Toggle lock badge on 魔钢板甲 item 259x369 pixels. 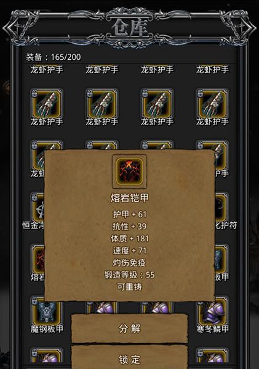pos(34,301)
